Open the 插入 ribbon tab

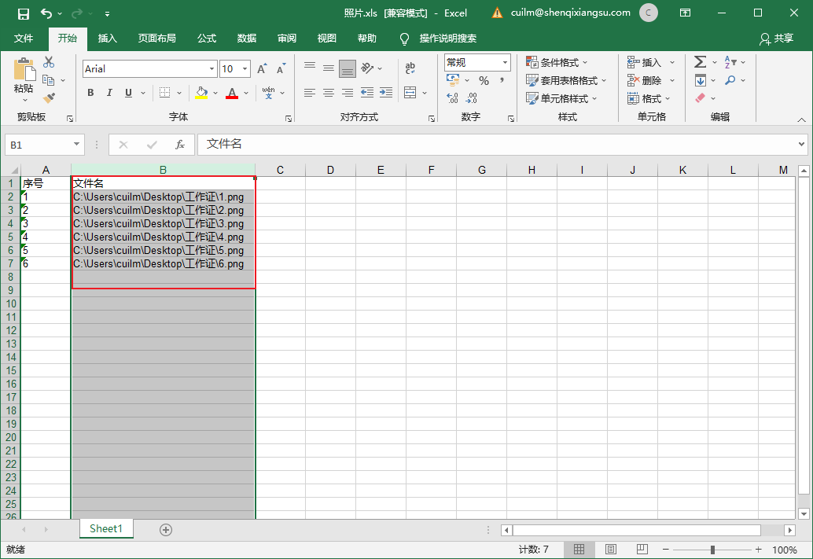click(x=108, y=39)
